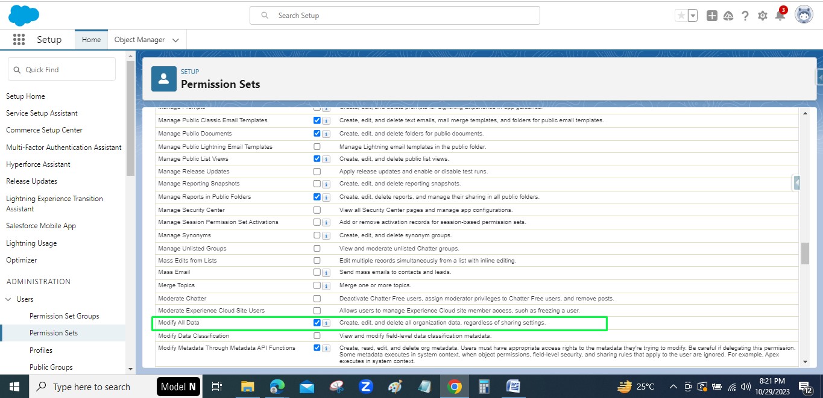This screenshot has width=823, height=398.
Task: Enable Modify Data Classification checkbox
Action: tap(317, 336)
